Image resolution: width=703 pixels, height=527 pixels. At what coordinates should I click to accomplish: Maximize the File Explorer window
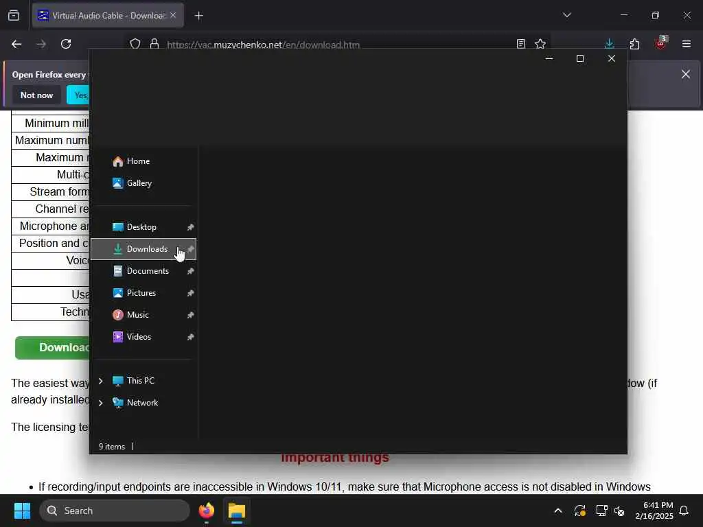(580, 59)
